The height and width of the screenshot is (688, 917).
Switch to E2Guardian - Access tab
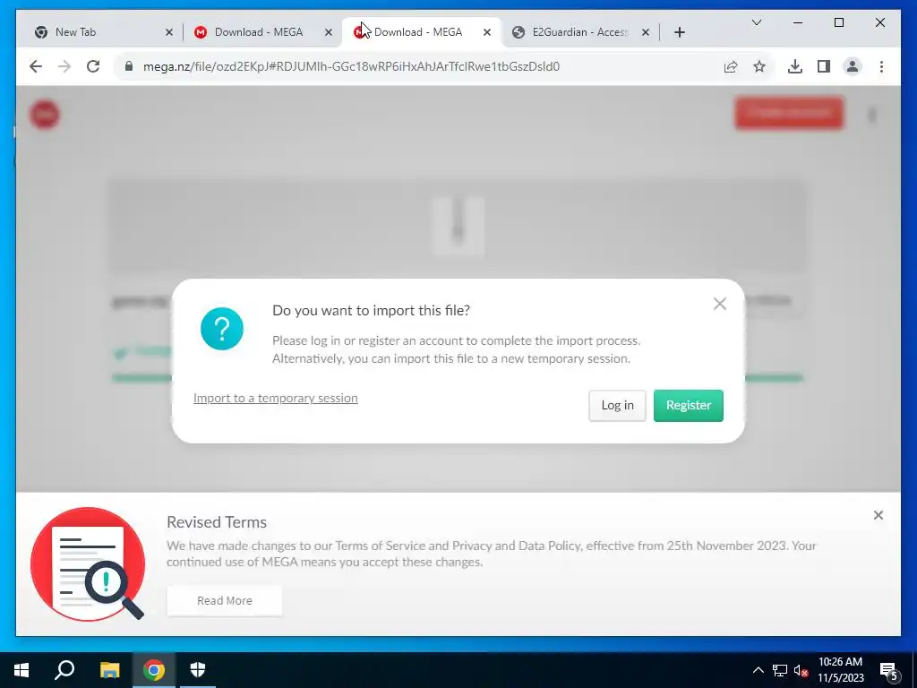pos(580,32)
